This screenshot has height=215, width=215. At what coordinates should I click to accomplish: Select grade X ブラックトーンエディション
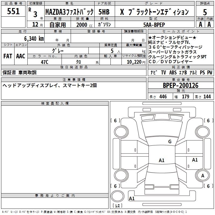click(154, 12)
